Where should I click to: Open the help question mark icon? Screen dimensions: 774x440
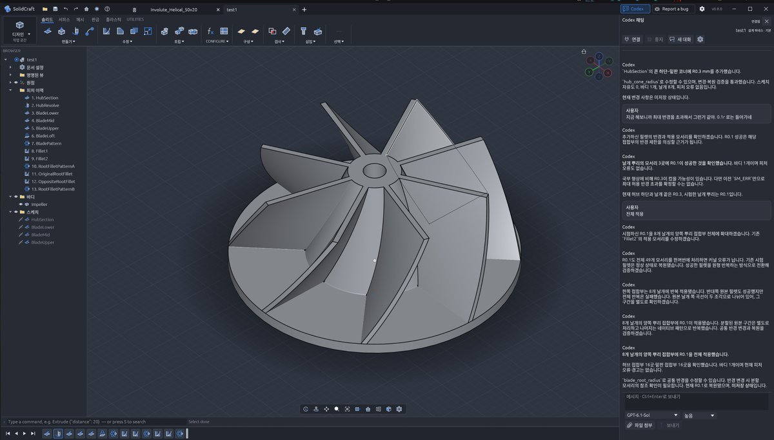(106, 10)
